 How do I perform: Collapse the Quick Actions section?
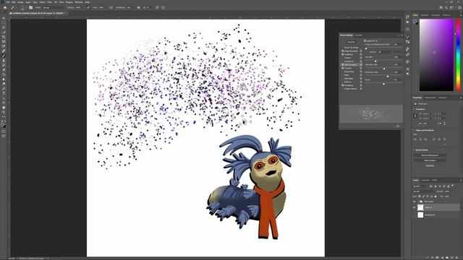(413, 149)
